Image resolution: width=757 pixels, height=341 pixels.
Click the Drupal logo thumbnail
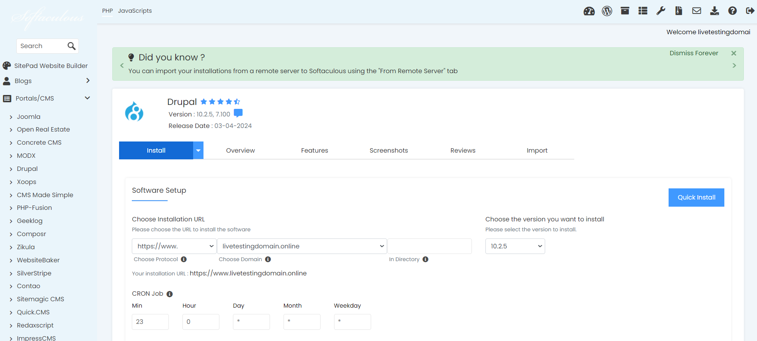(x=134, y=111)
